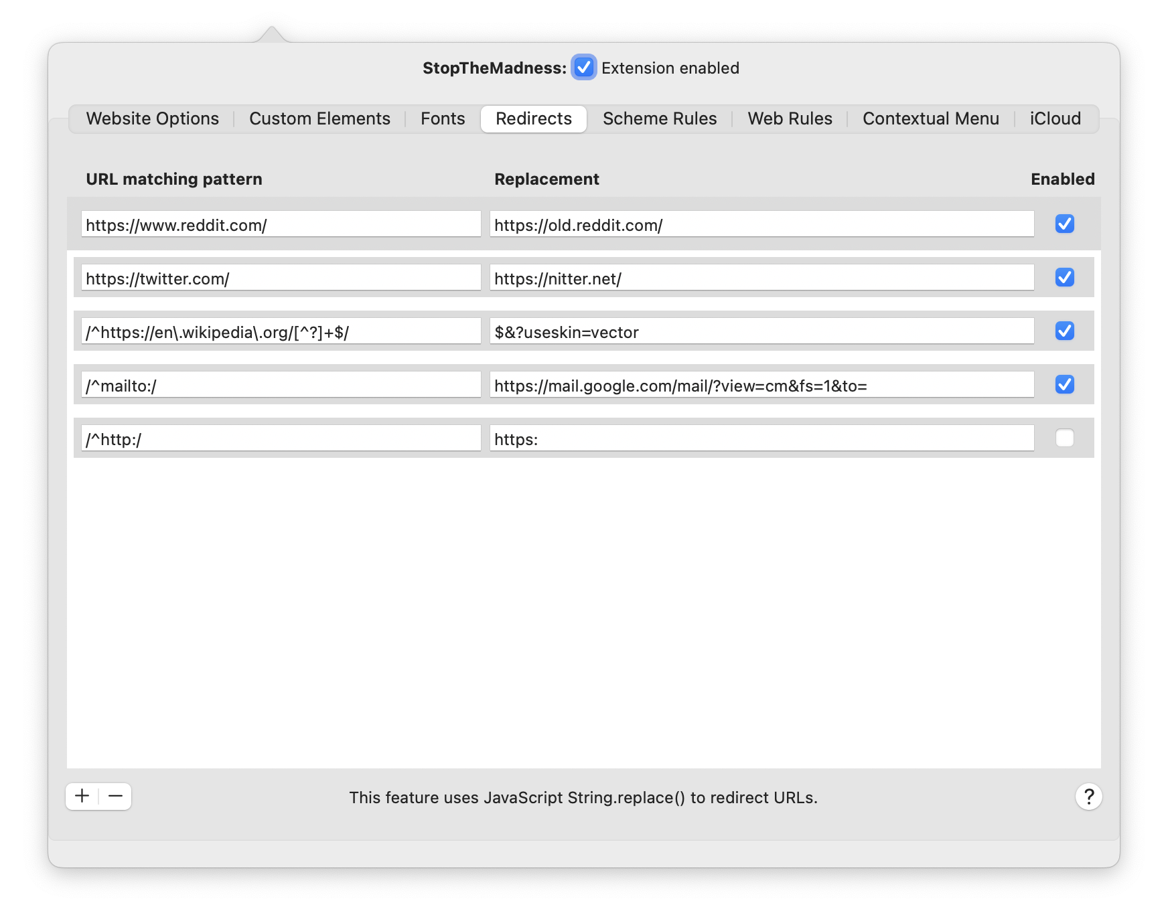Enable the http to https redirect

tap(1064, 438)
